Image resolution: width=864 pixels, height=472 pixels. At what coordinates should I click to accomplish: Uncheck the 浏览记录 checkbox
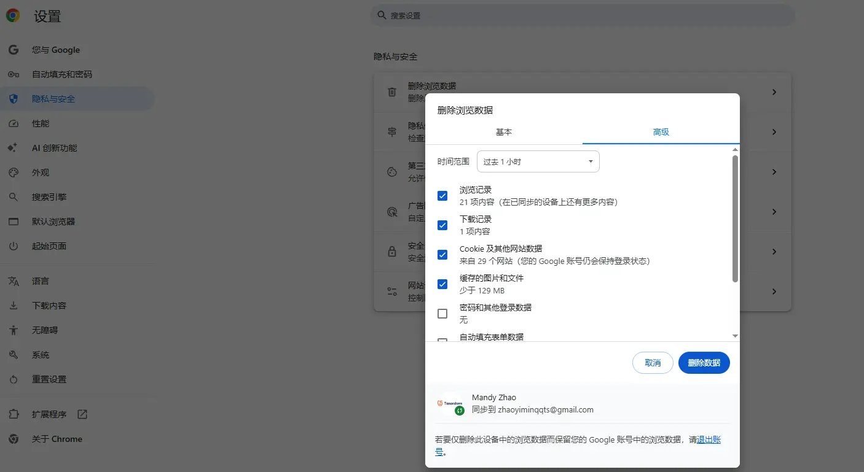[442, 196]
